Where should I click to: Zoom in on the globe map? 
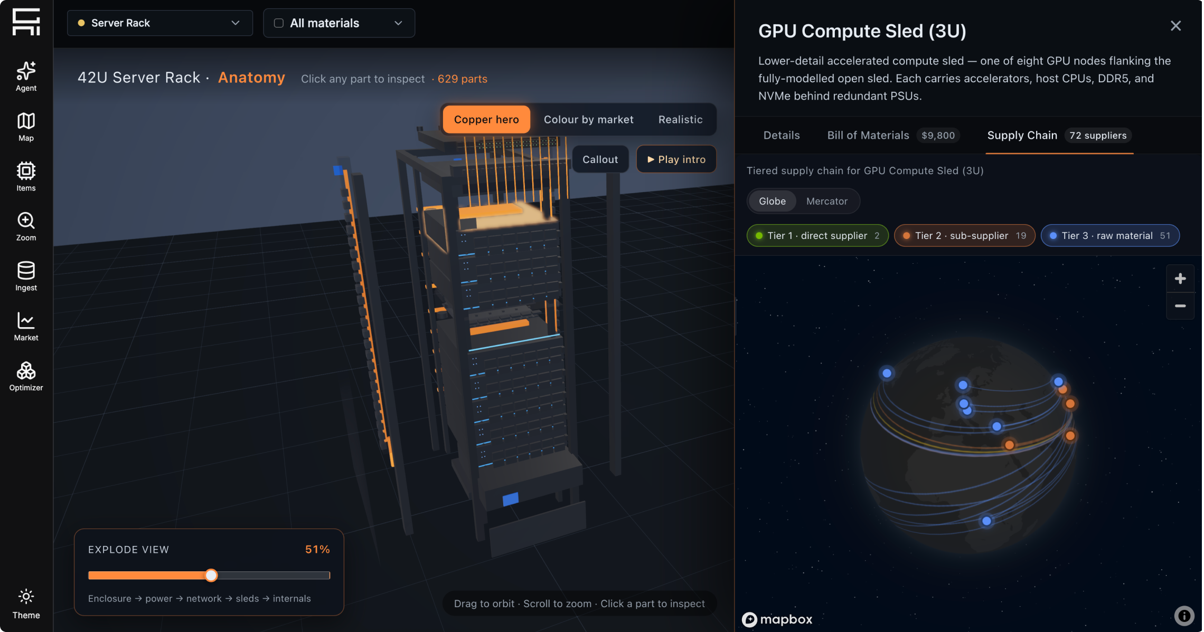point(1180,279)
